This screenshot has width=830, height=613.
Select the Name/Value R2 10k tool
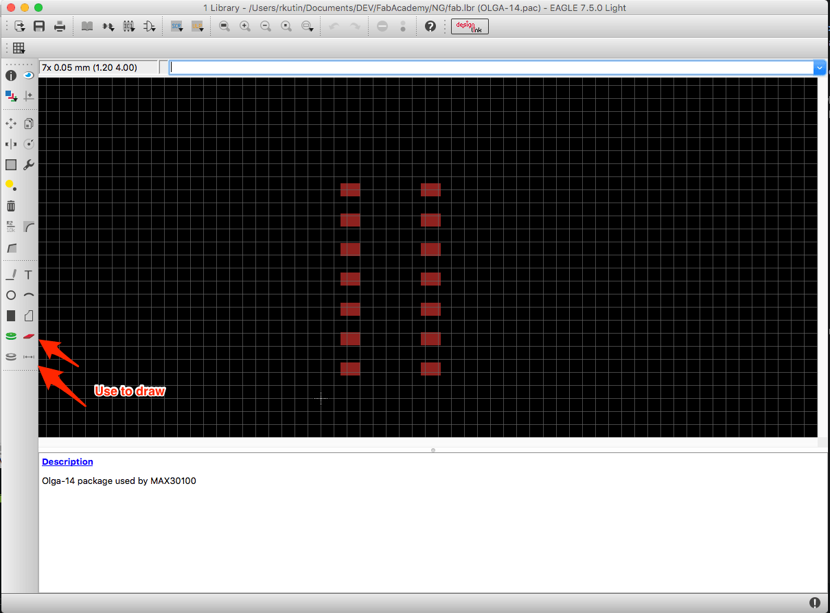[x=11, y=227]
